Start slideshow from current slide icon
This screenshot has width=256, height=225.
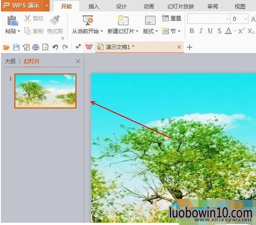(x=88, y=20)
